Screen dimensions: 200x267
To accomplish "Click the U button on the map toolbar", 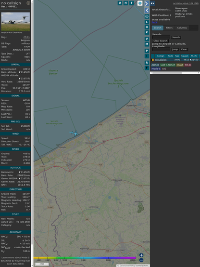I will pos(120,3).
